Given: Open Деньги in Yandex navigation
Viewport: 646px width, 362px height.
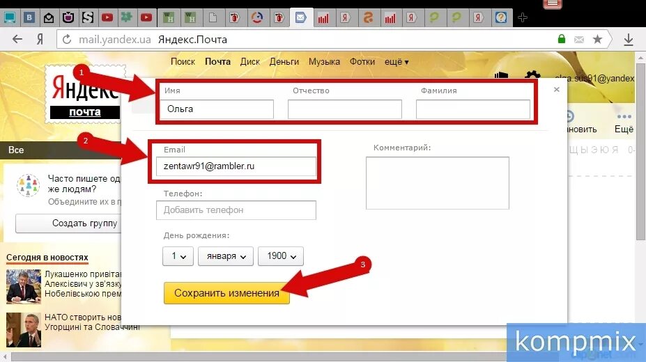Looking at the screenshot, I should pos(284,62).
